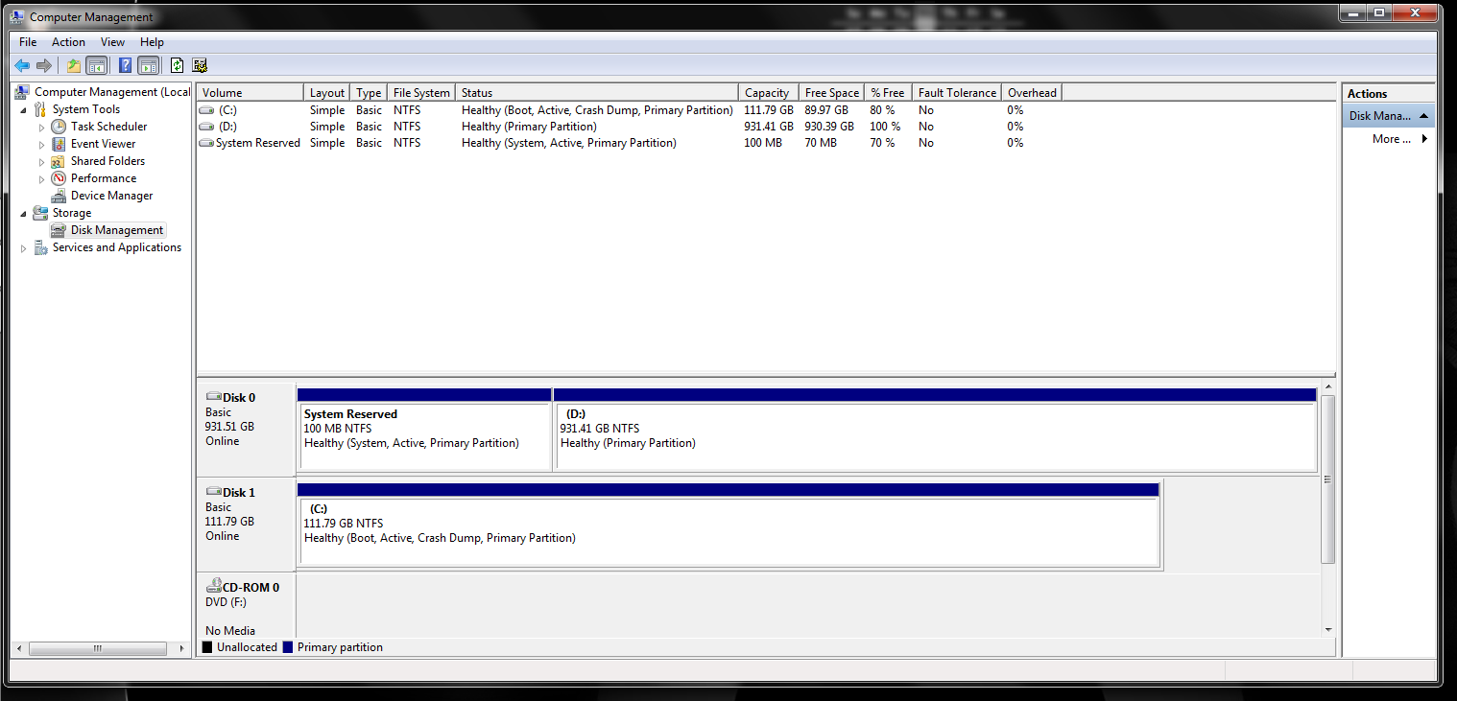Click the (C:) drive icon in volume list
This screenshot has height=701, width=1457.
point(206,110)
